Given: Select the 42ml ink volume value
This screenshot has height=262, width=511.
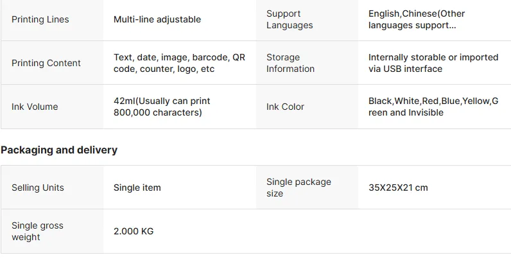Looking at the screenshot, I should coord(162,107).
